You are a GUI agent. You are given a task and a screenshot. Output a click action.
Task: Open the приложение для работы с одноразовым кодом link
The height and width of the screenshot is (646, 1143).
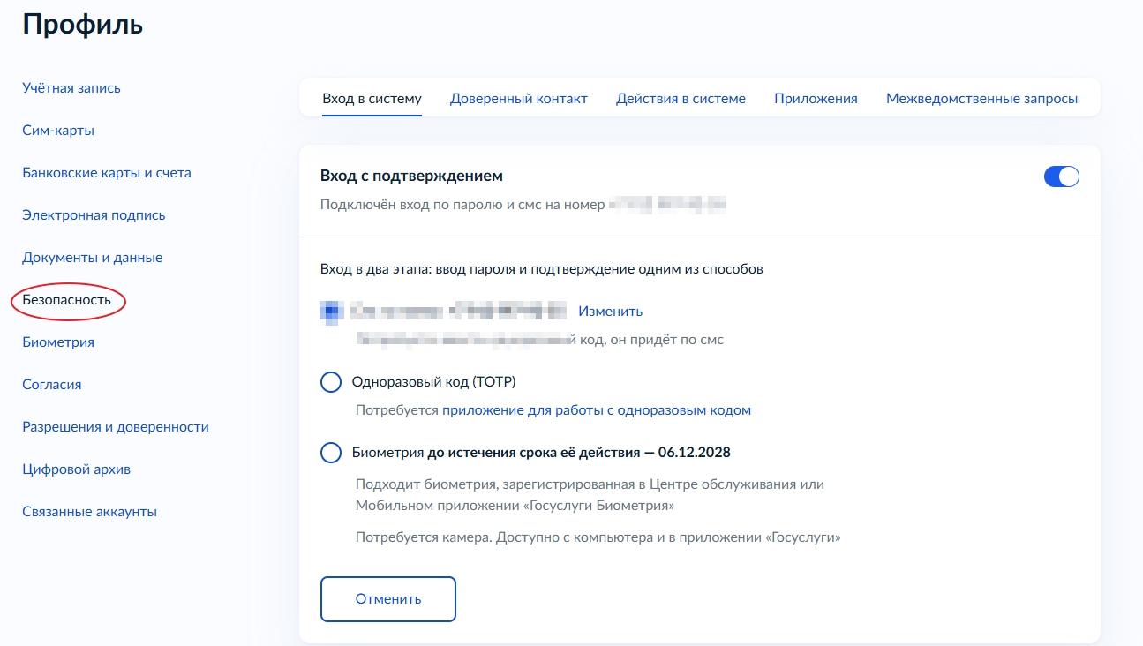pyautogui.click(x=596, y=410)
